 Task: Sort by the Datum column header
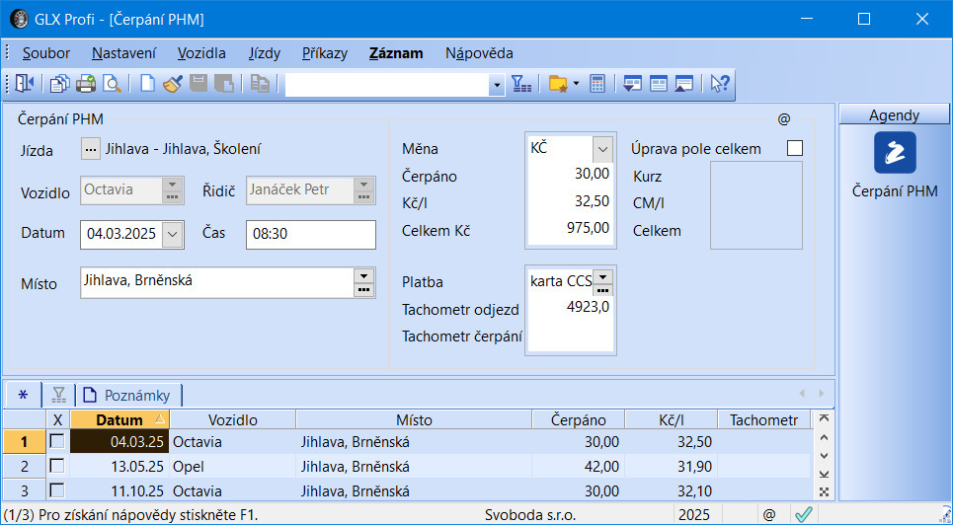[x=119, y=419]
